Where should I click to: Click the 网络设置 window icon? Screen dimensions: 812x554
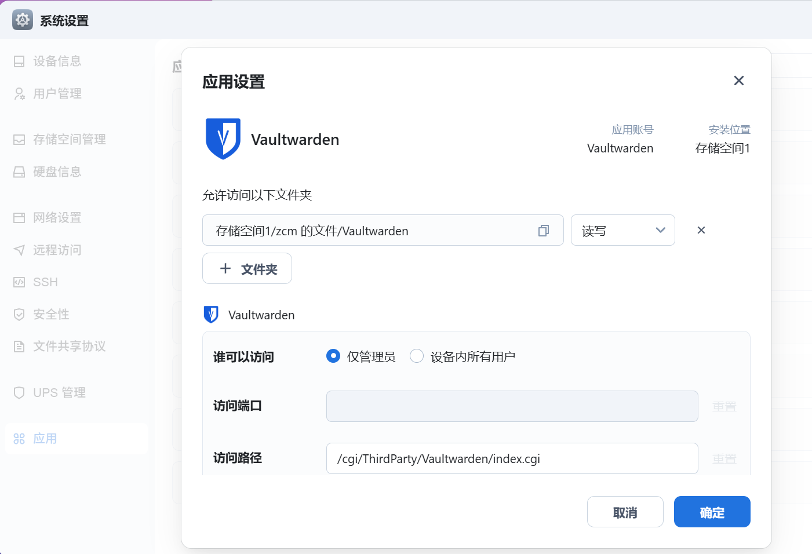pyautogui.click(x=19, y=217)
